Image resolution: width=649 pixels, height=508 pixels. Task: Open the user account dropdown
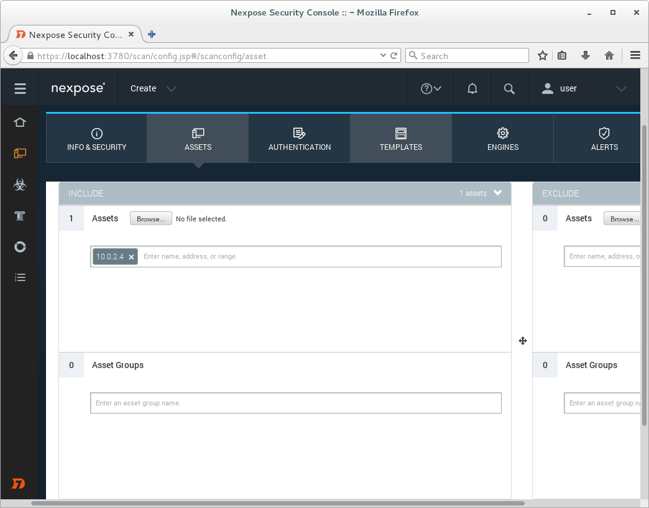point(584,88)
